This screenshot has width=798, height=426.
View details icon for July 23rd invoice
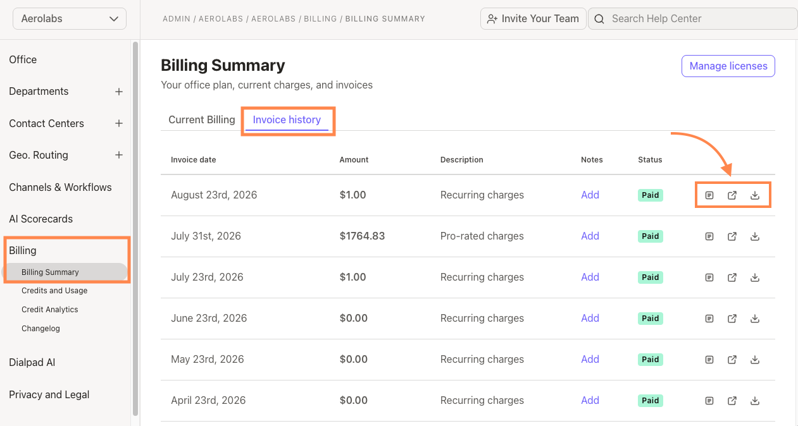tap(709, 277)
